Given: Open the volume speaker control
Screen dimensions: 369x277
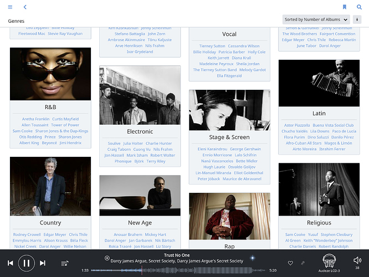Looking at the screenshot, I should click(357, 260).
